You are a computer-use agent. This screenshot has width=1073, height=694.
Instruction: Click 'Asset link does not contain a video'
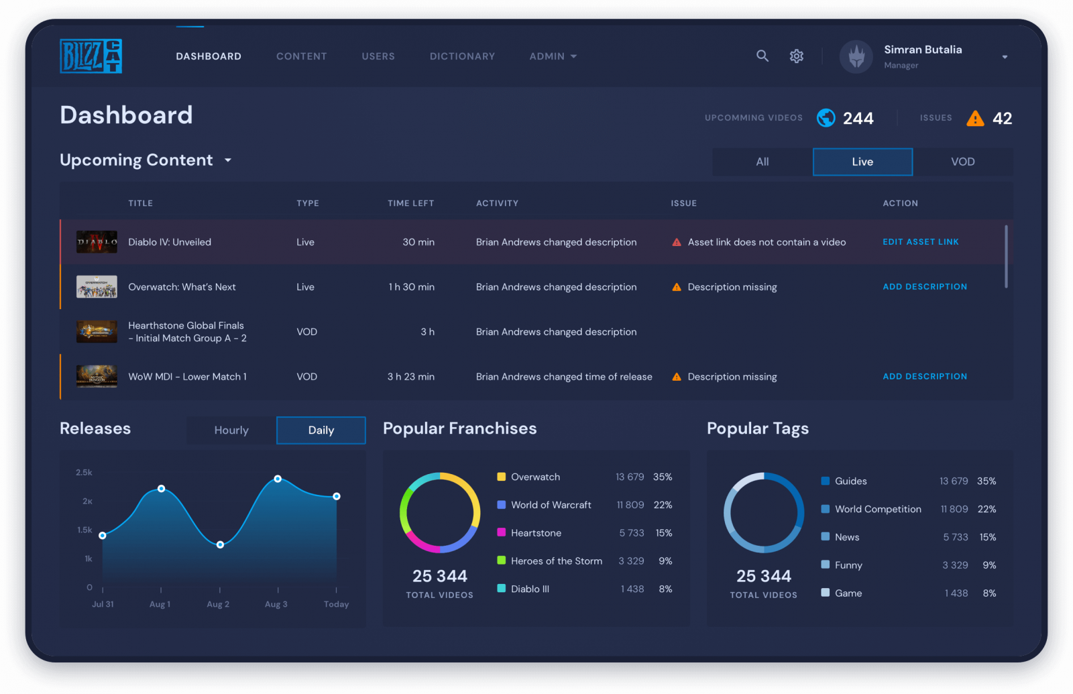point(767,242)
